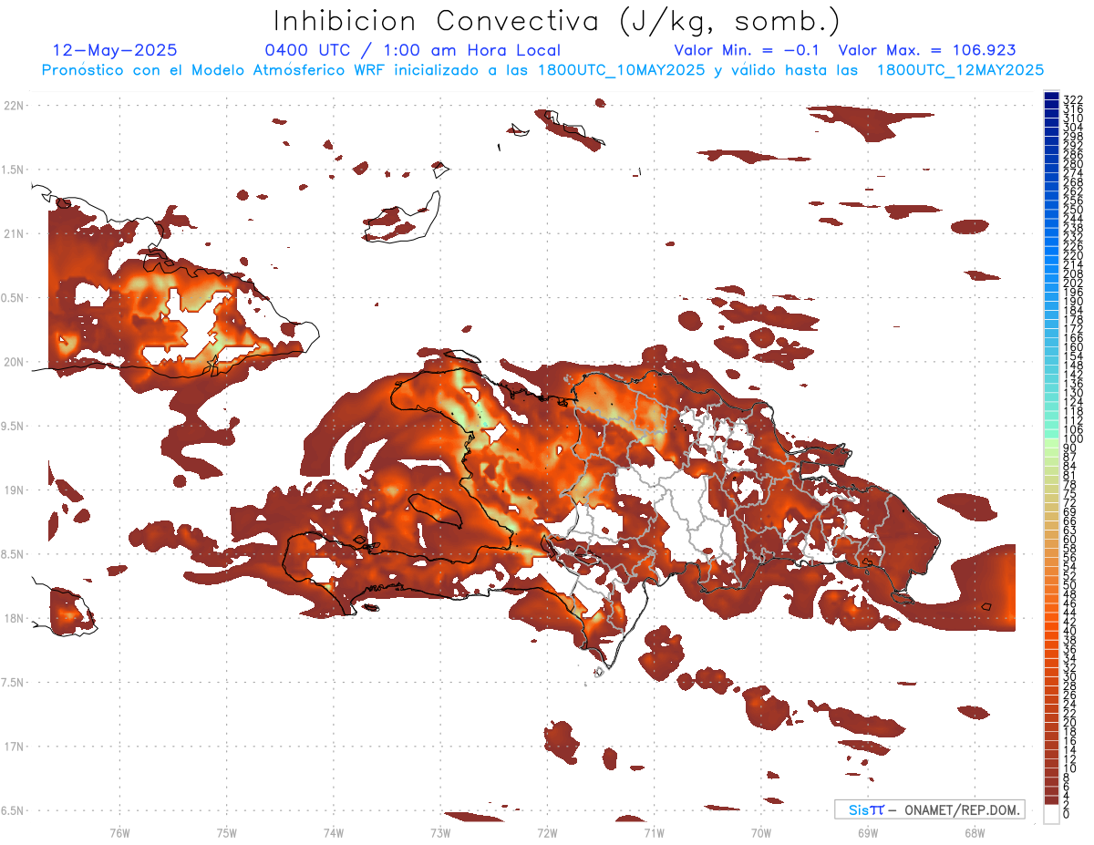Image resolution: width=1094 pixels, height=845 pixels.
Task: Click the 'Valor Min. = -0.1' readout
Action: [747, 50]
